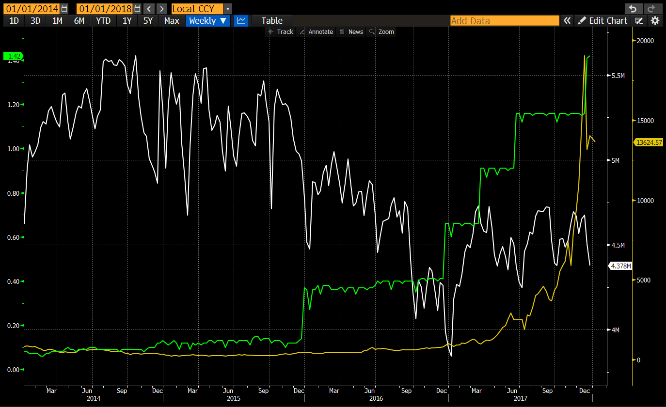Select the 1Y time range tab
The width and height of the screenshot is (666, 407).
click(127, 20)
